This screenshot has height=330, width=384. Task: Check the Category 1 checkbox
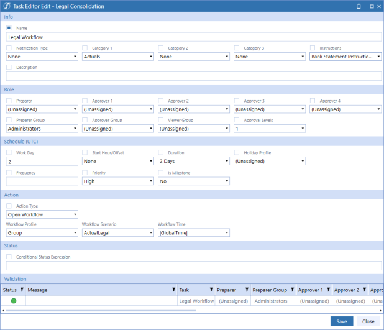[85, 48]
